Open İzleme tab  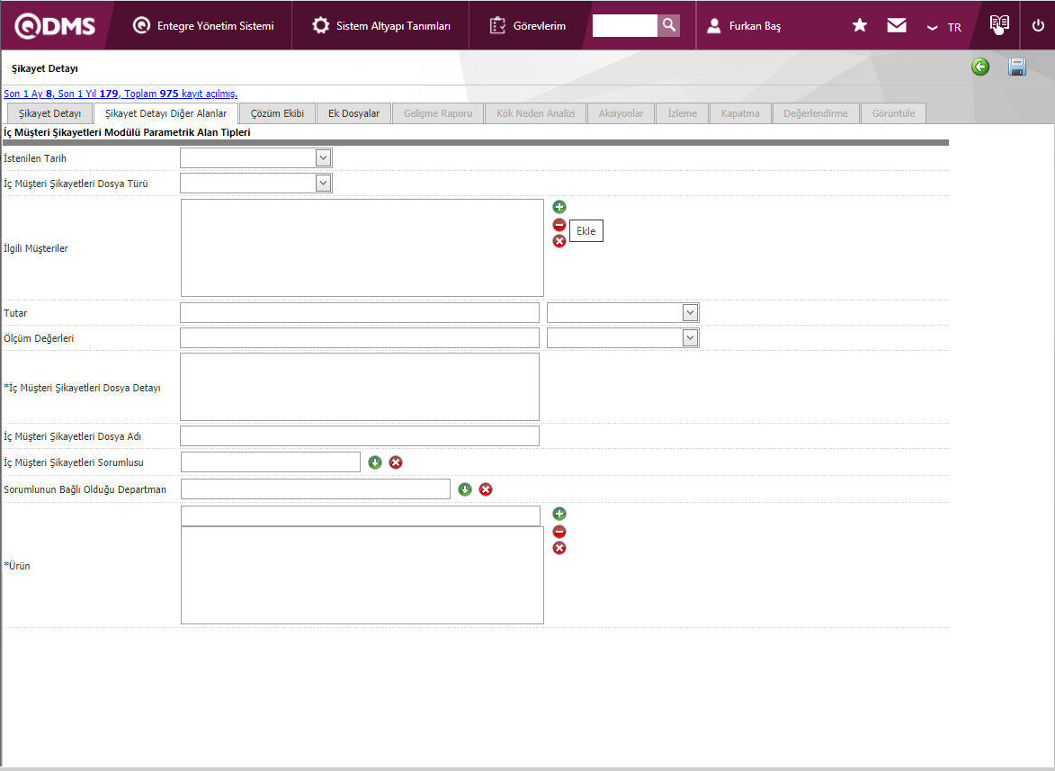683,113
